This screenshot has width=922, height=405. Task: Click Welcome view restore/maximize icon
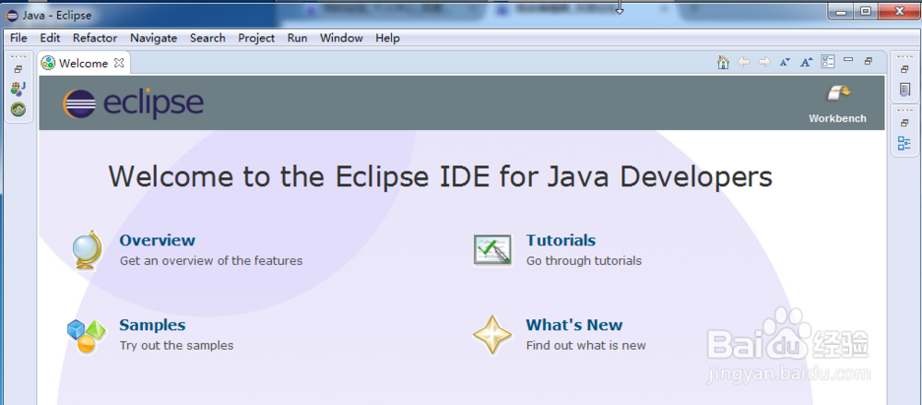(868, 61)
